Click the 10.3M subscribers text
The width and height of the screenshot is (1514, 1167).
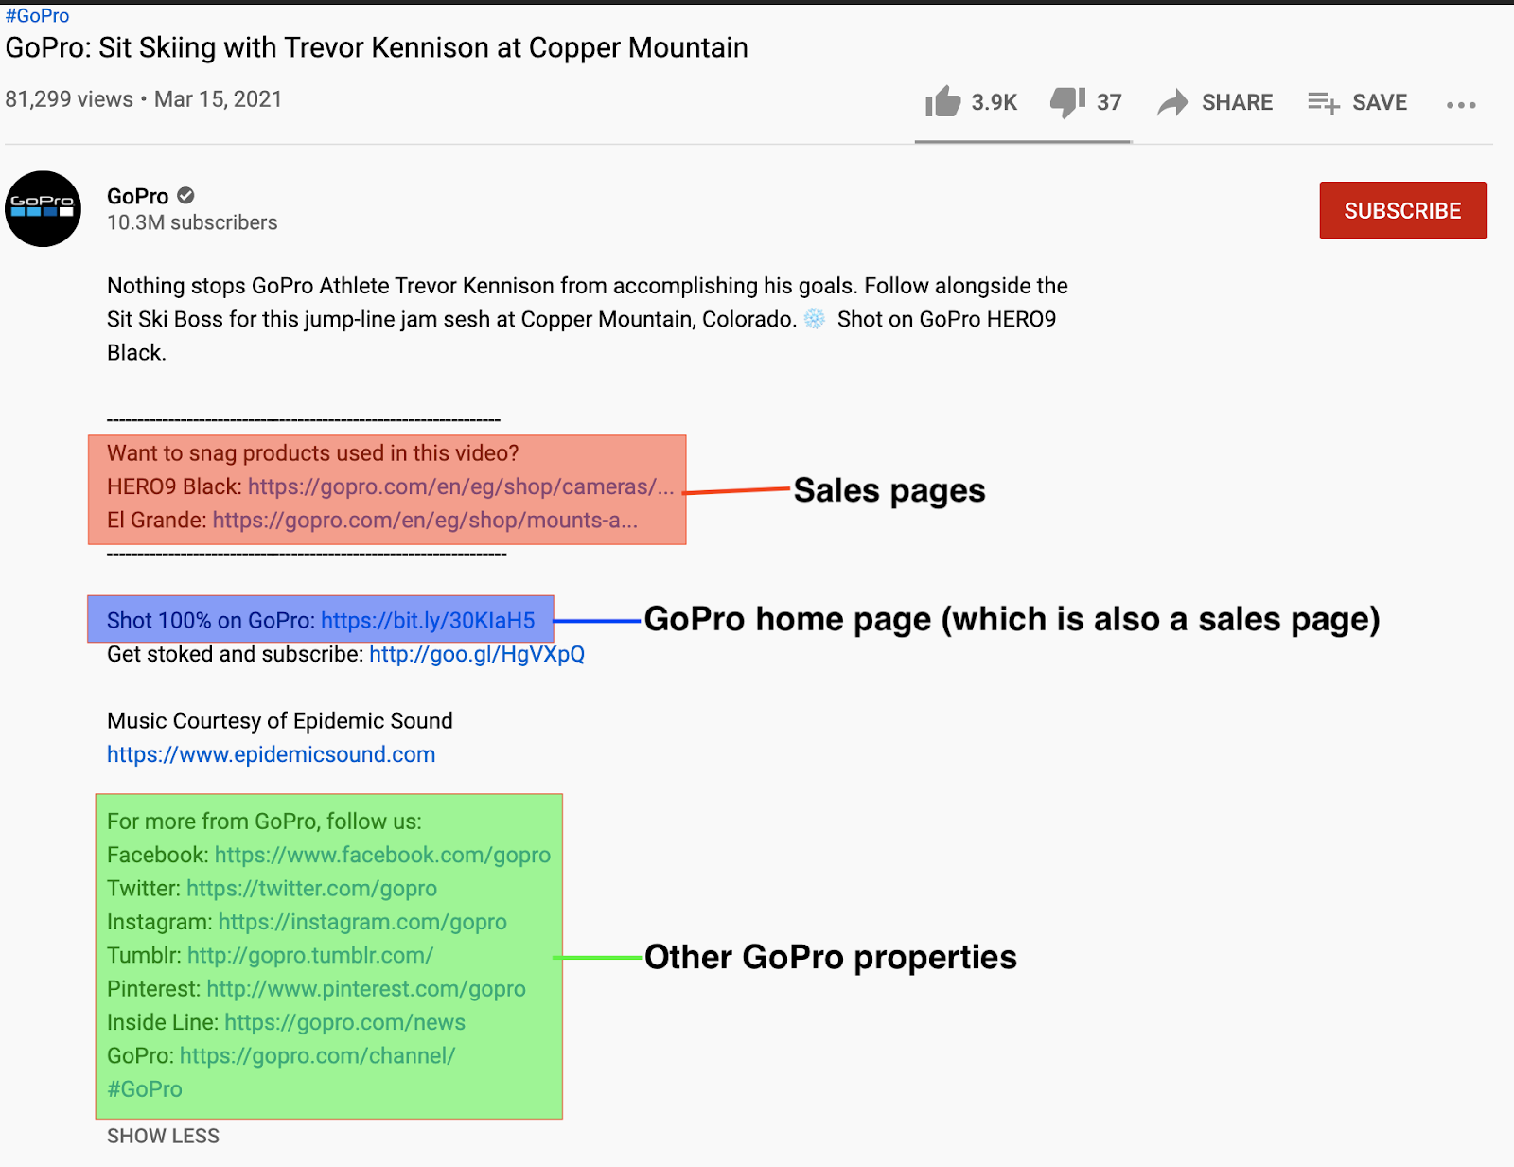click(192, 222)
